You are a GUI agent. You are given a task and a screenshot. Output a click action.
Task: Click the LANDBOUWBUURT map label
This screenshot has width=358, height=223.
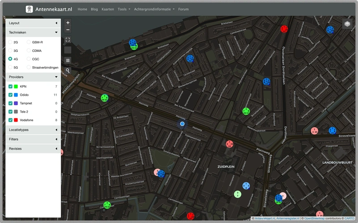(x=337, y=163)
